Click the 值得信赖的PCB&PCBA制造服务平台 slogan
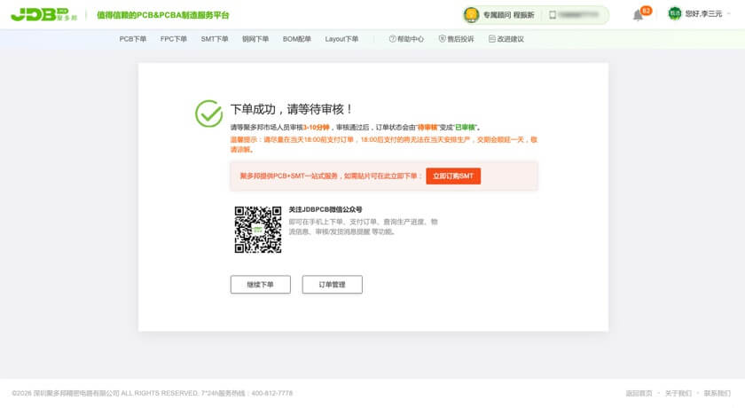The image size is (745, 408). click(163, 15)
